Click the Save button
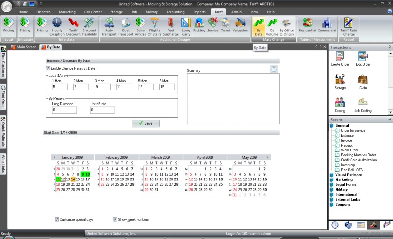The height and width of the screenshot is (239, 393). (x=145, y=123)
